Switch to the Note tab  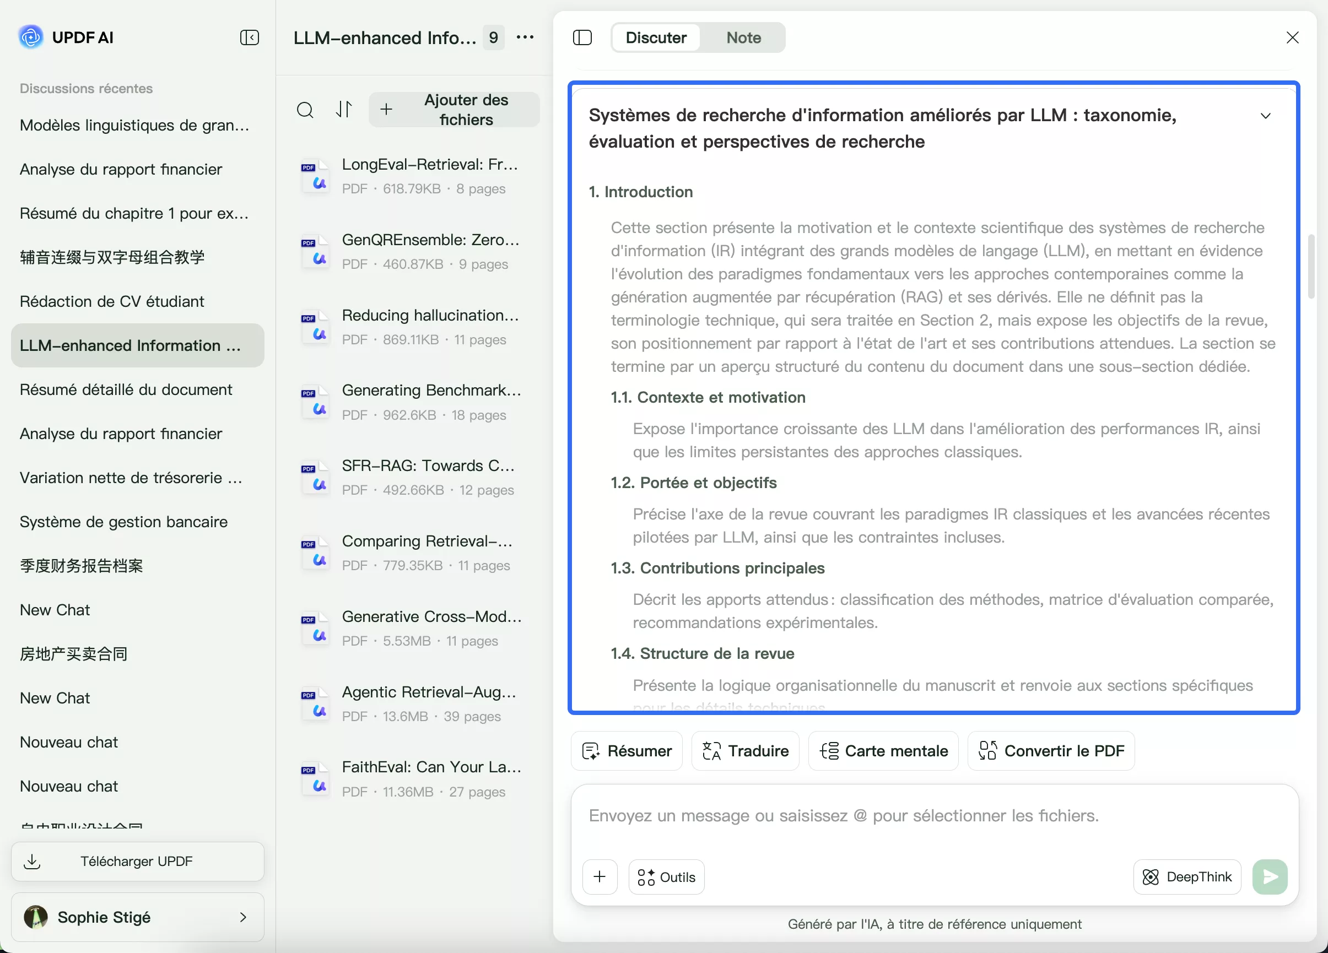pos(743,37)
